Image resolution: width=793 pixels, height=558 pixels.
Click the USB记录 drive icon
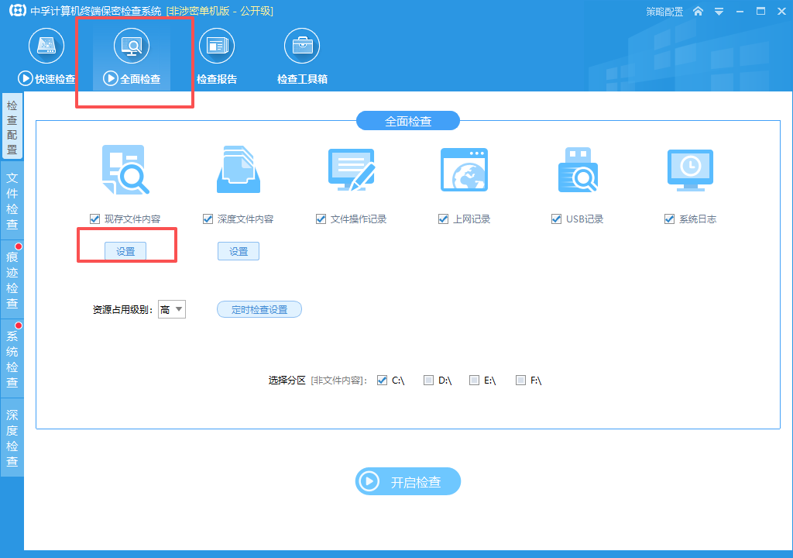click(578, 170)
